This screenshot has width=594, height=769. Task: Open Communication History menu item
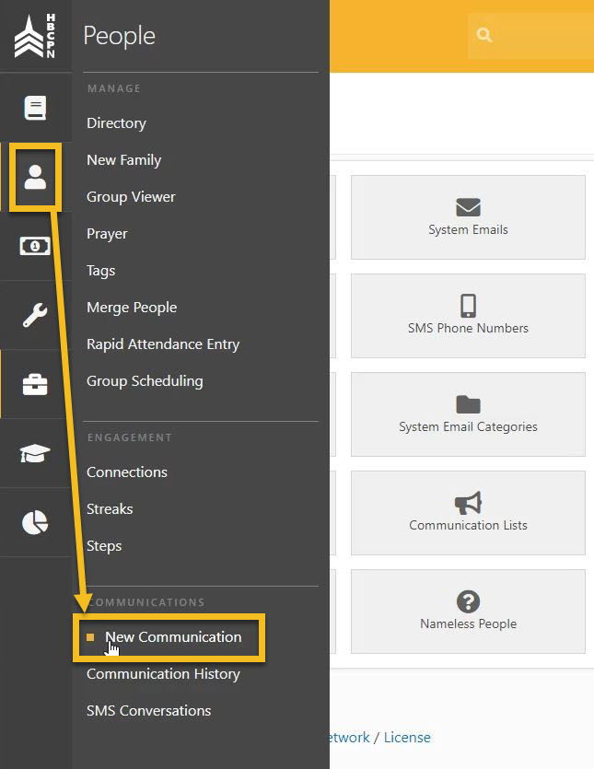click(163, 674)
